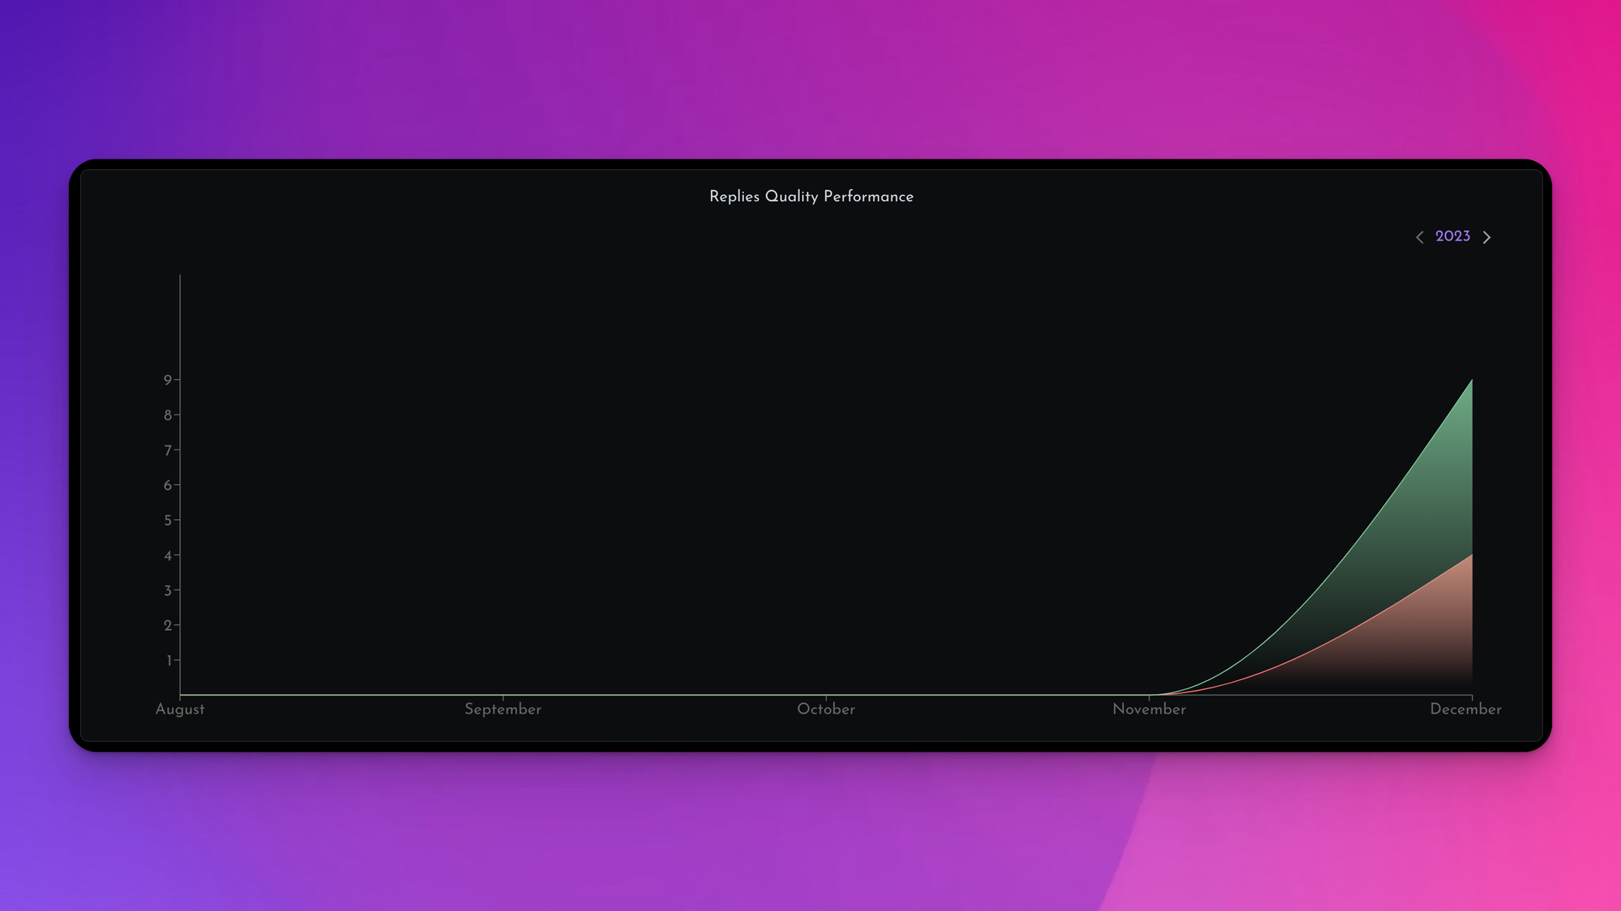Click the y-axis value 6
Image resolution: width=1621 pixels, height=911 pixels.
pos(168,485)
